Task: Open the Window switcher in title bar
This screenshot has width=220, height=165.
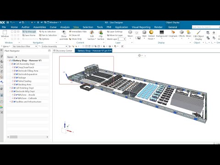Action: click(53, 22)
